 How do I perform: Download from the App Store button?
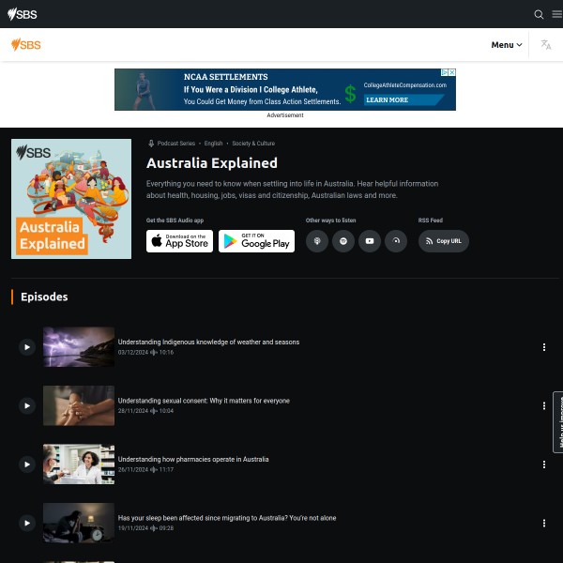179,241
